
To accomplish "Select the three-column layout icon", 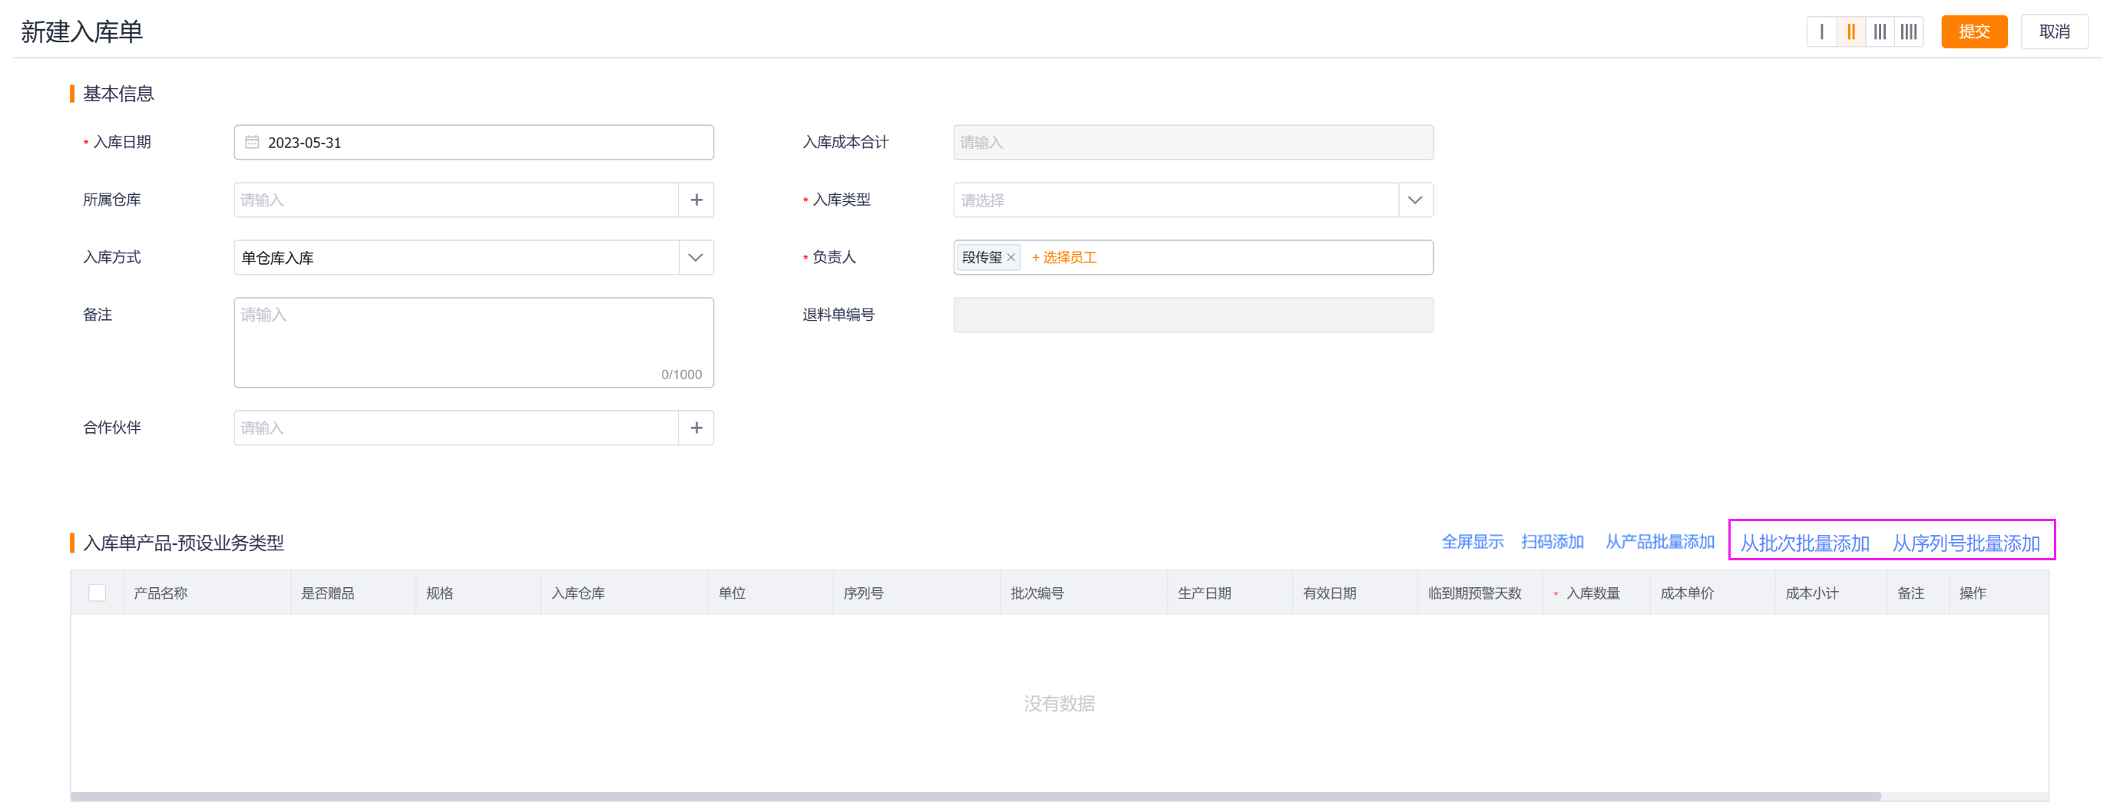I will point(1880,32).
